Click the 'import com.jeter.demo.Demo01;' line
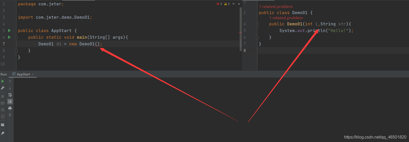The width and height of the screenshot is (409, 142). tap(55, 17)
